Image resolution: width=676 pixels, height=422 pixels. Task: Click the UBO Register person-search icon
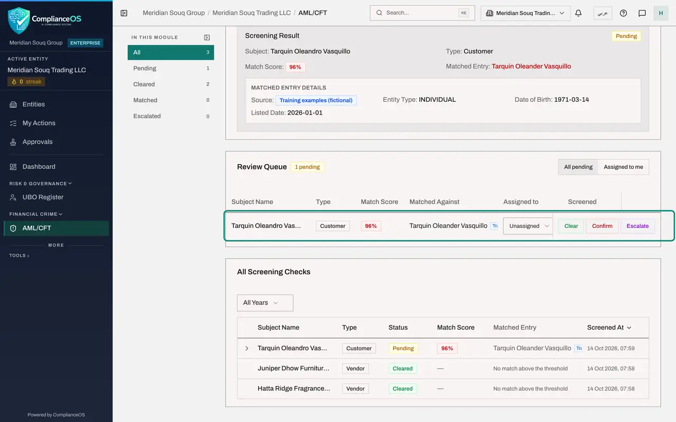tap(13, 197)
